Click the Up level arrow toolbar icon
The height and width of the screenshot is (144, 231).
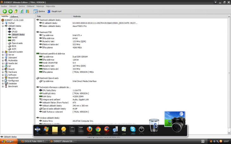(16, 11)
